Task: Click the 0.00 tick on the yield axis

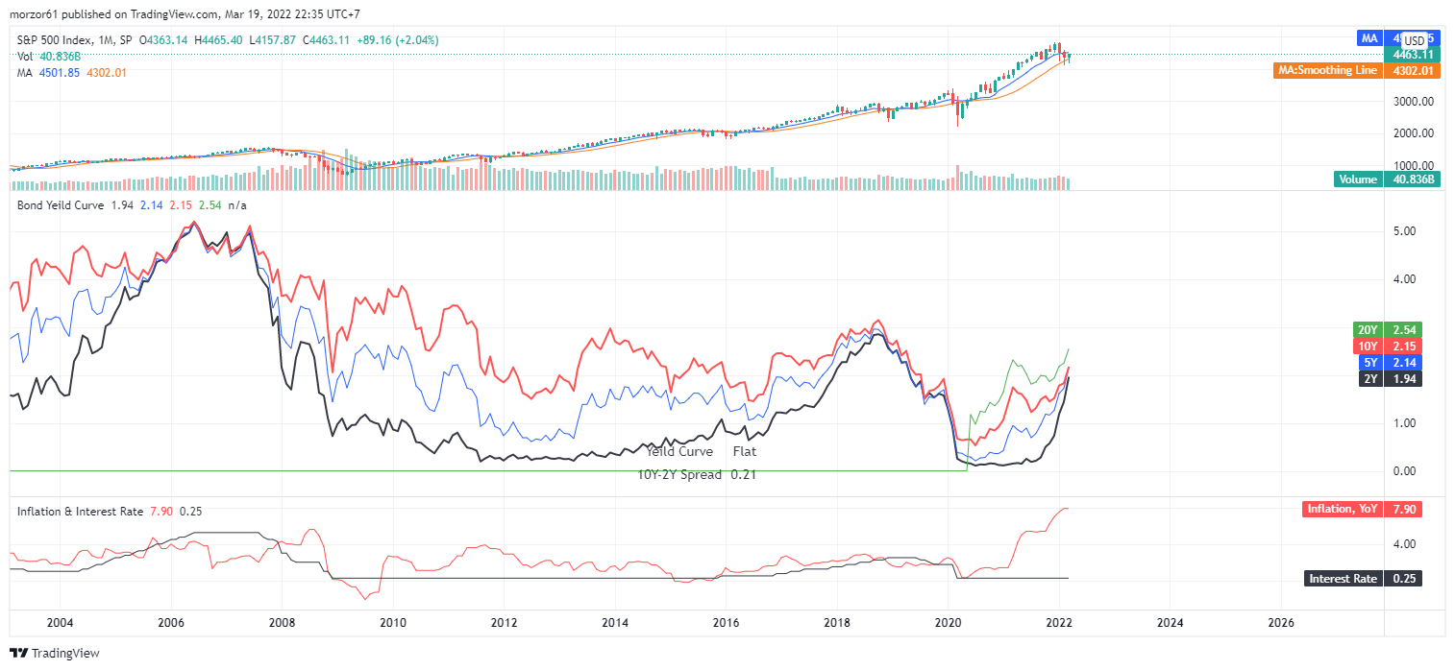Action: [1404, 471]
